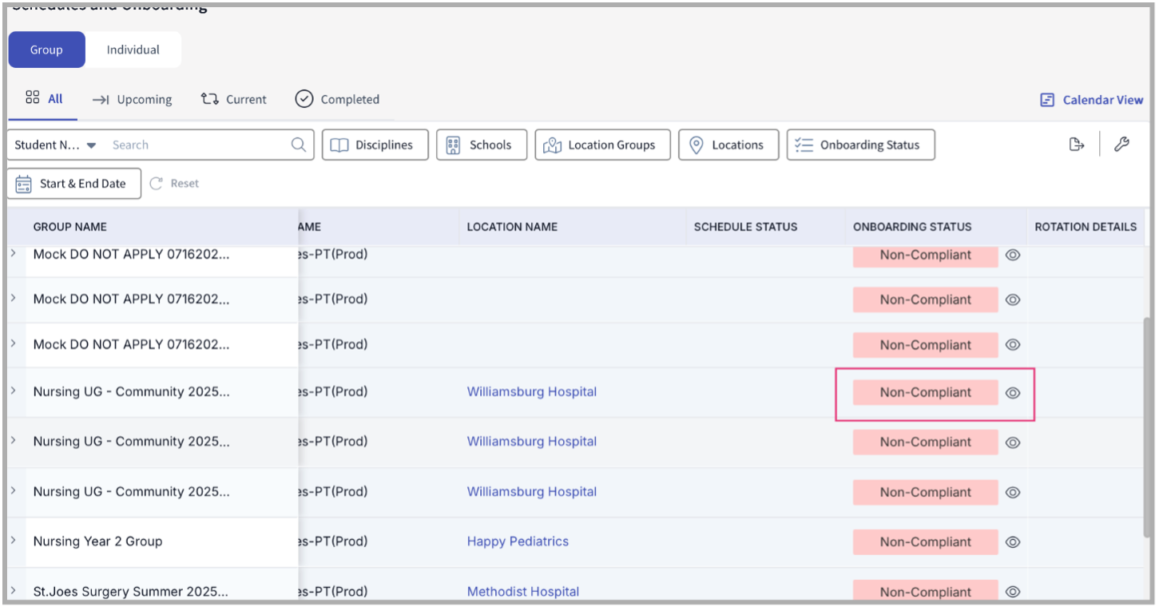The height and width of the screenshot is (607, 1159).
Task: Open Calendar View
Action: 1092,100
